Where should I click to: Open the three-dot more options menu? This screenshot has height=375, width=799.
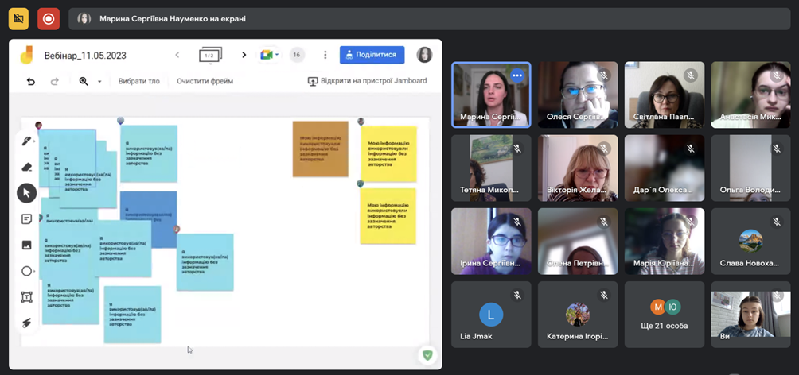[325, 55]
